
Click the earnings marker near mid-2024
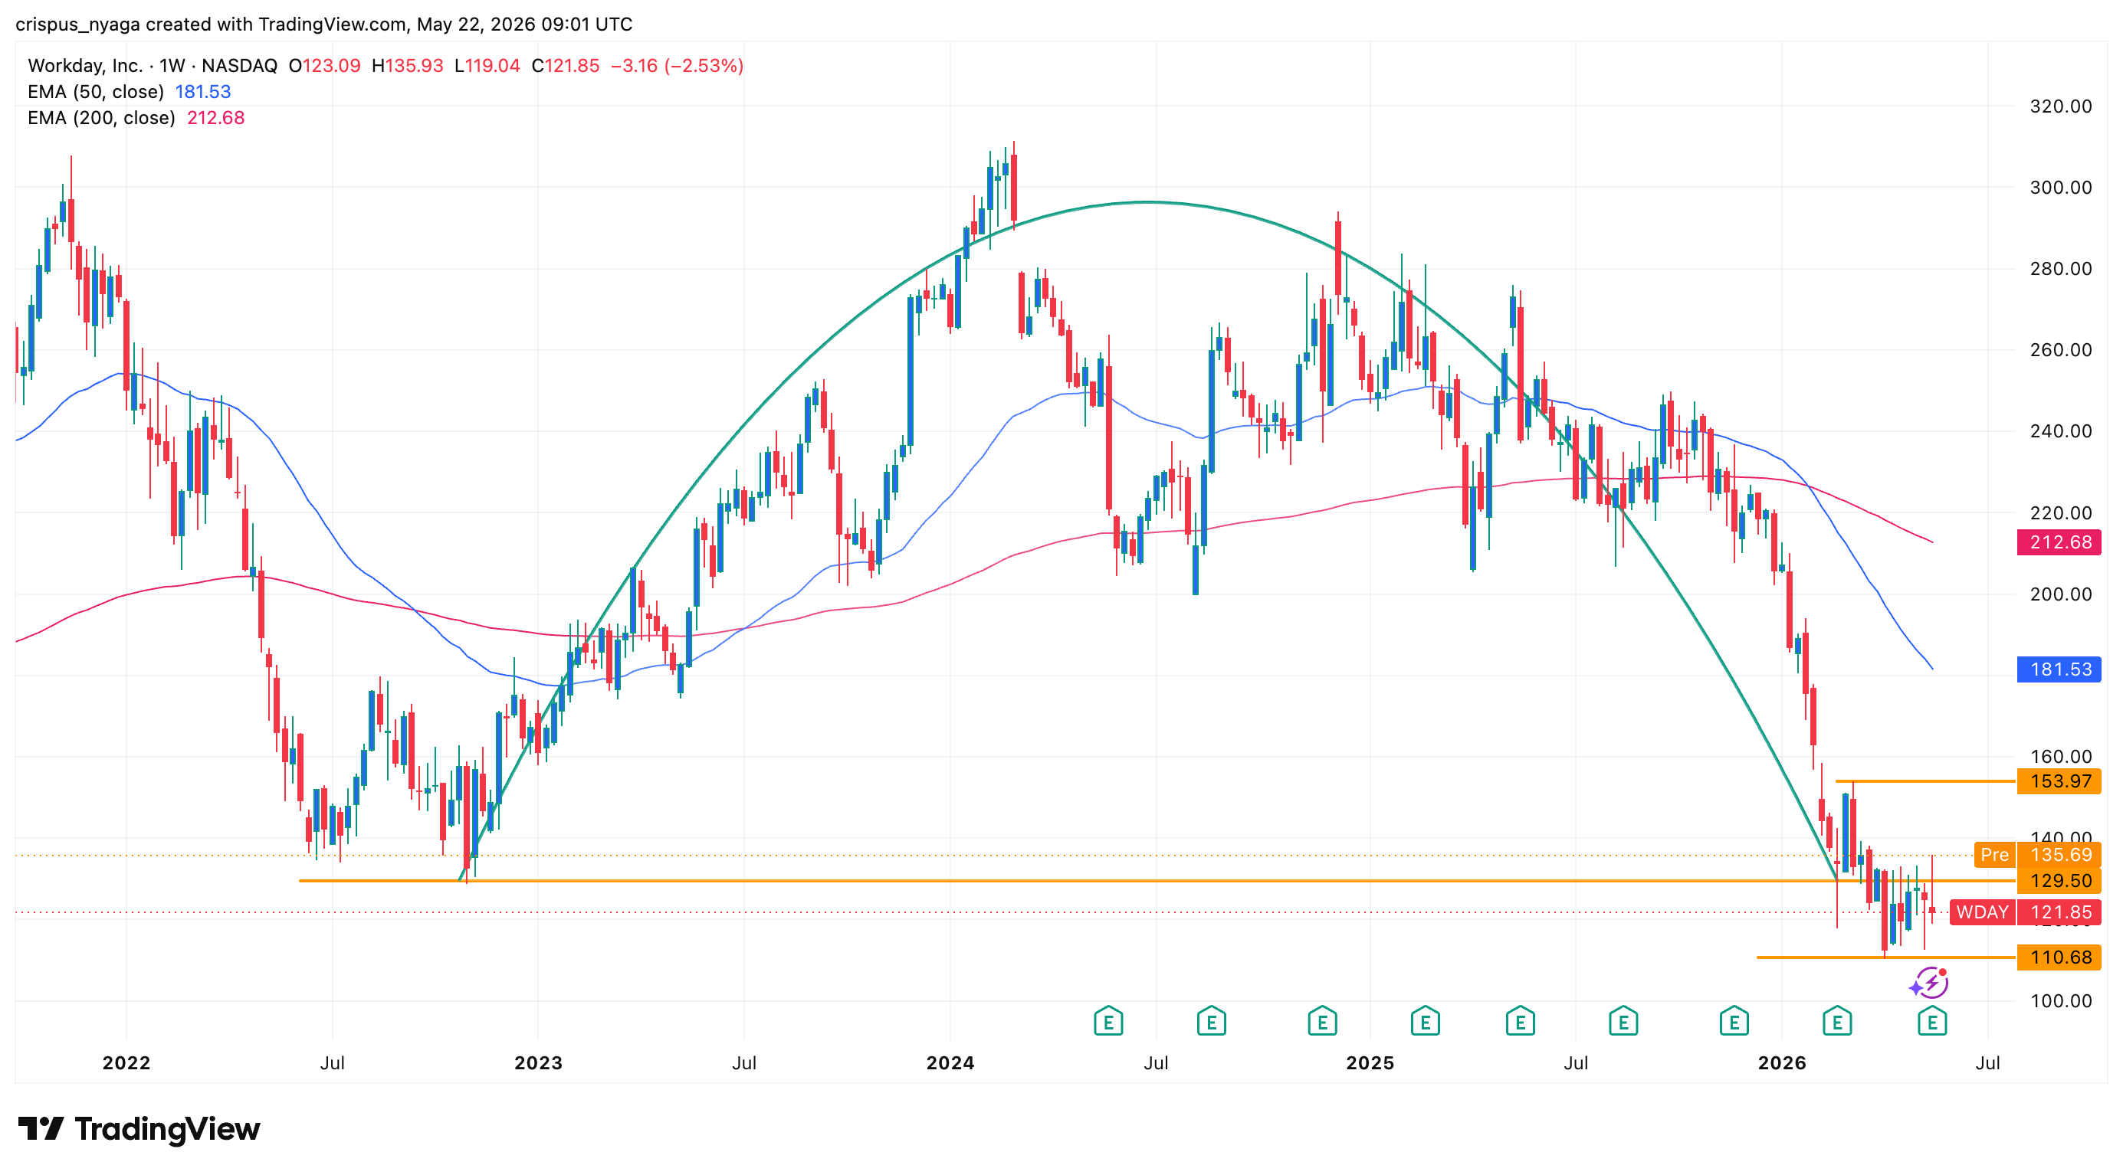[1108, 1022]
